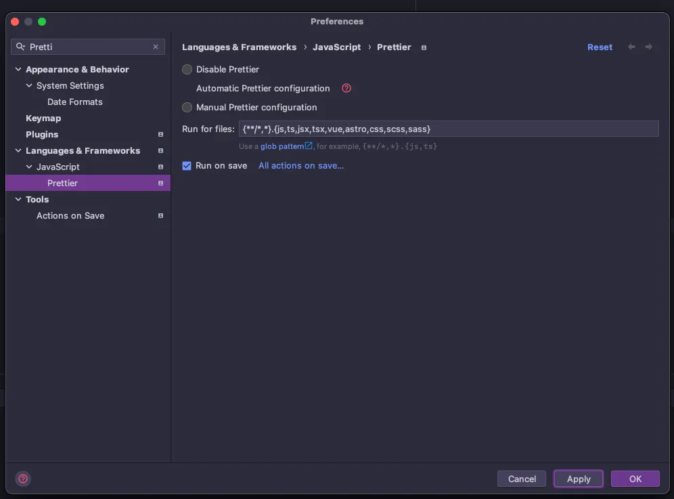Click the project scope icon in breadcrumb header
The width and height of the screenshot is (674, 499).
(x=424, y=47)
